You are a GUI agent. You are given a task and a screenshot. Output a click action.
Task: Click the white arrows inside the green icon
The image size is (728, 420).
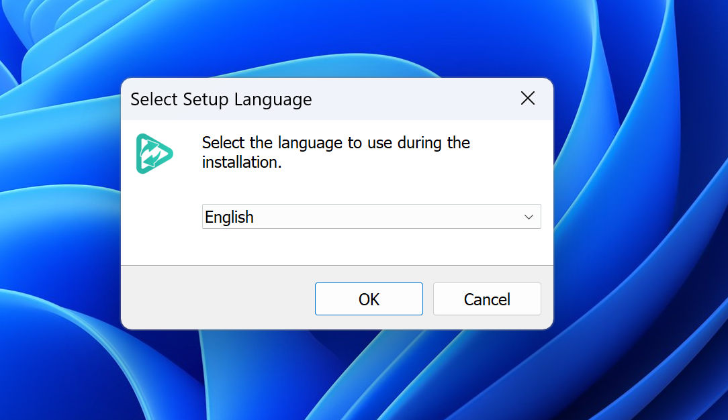tap(153, 154)
